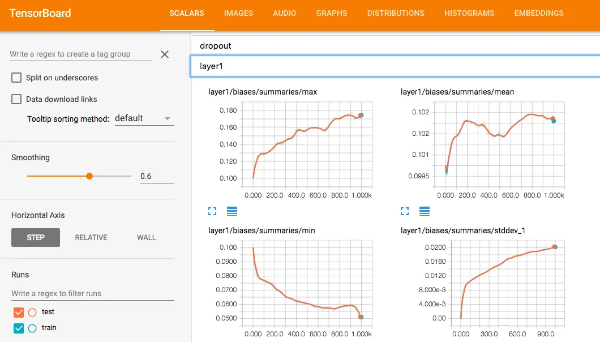Switch to the HISTOGRAMS tab
The image size is (600, 342).
click(x=469, y=14)
